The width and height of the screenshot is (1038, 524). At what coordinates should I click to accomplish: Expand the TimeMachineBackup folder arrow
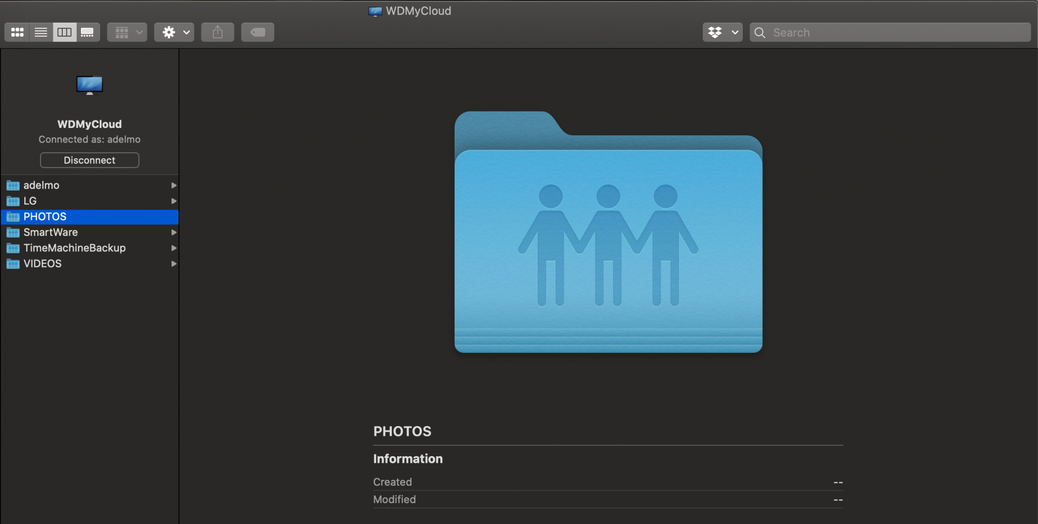pos(174,248)
